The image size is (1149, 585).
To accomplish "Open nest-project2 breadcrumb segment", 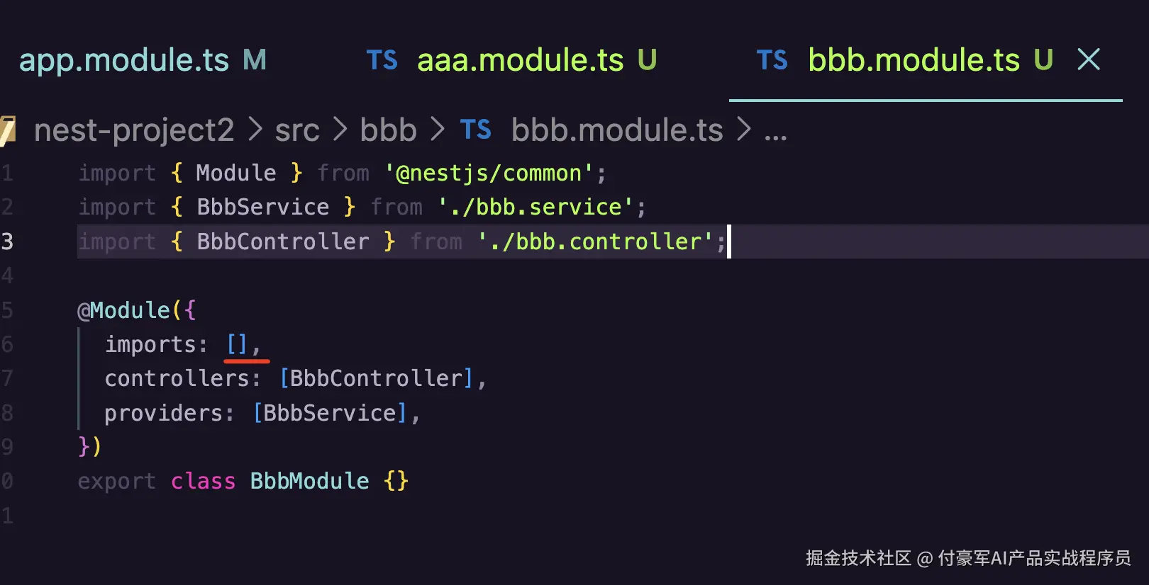I will pos(134,130).
